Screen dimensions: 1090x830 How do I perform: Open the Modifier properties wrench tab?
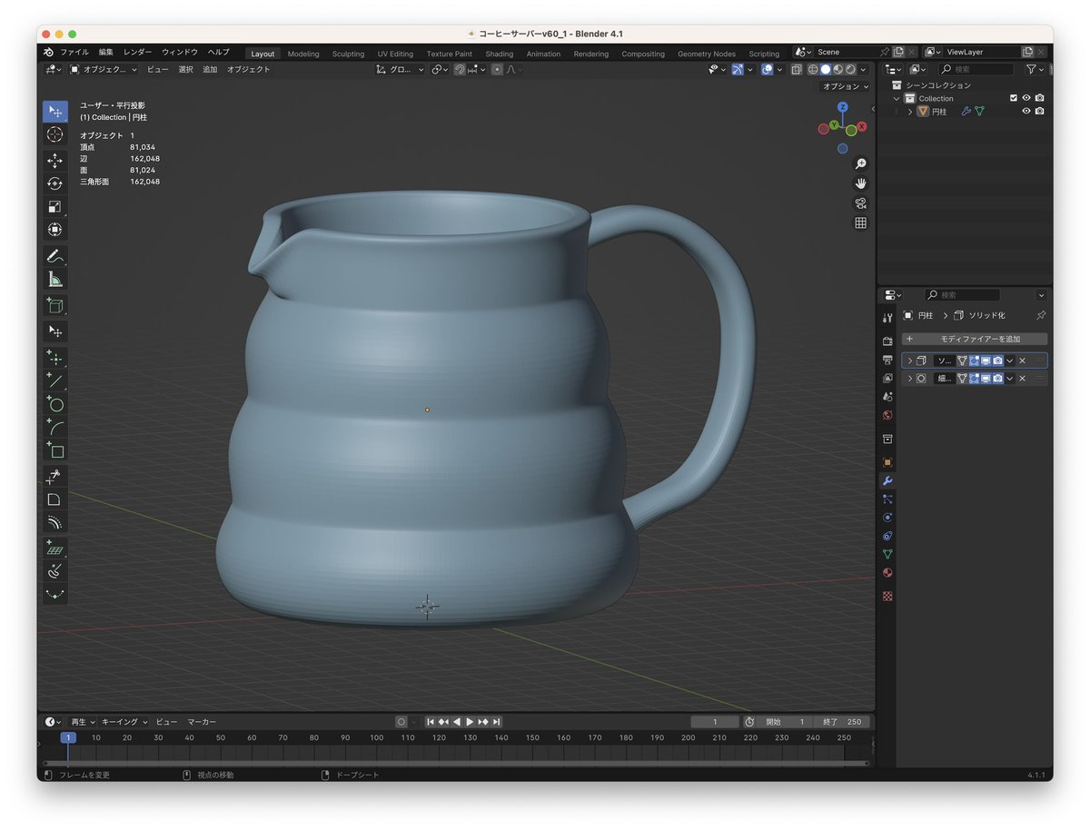pyautogui.click(x=887, y=480)
